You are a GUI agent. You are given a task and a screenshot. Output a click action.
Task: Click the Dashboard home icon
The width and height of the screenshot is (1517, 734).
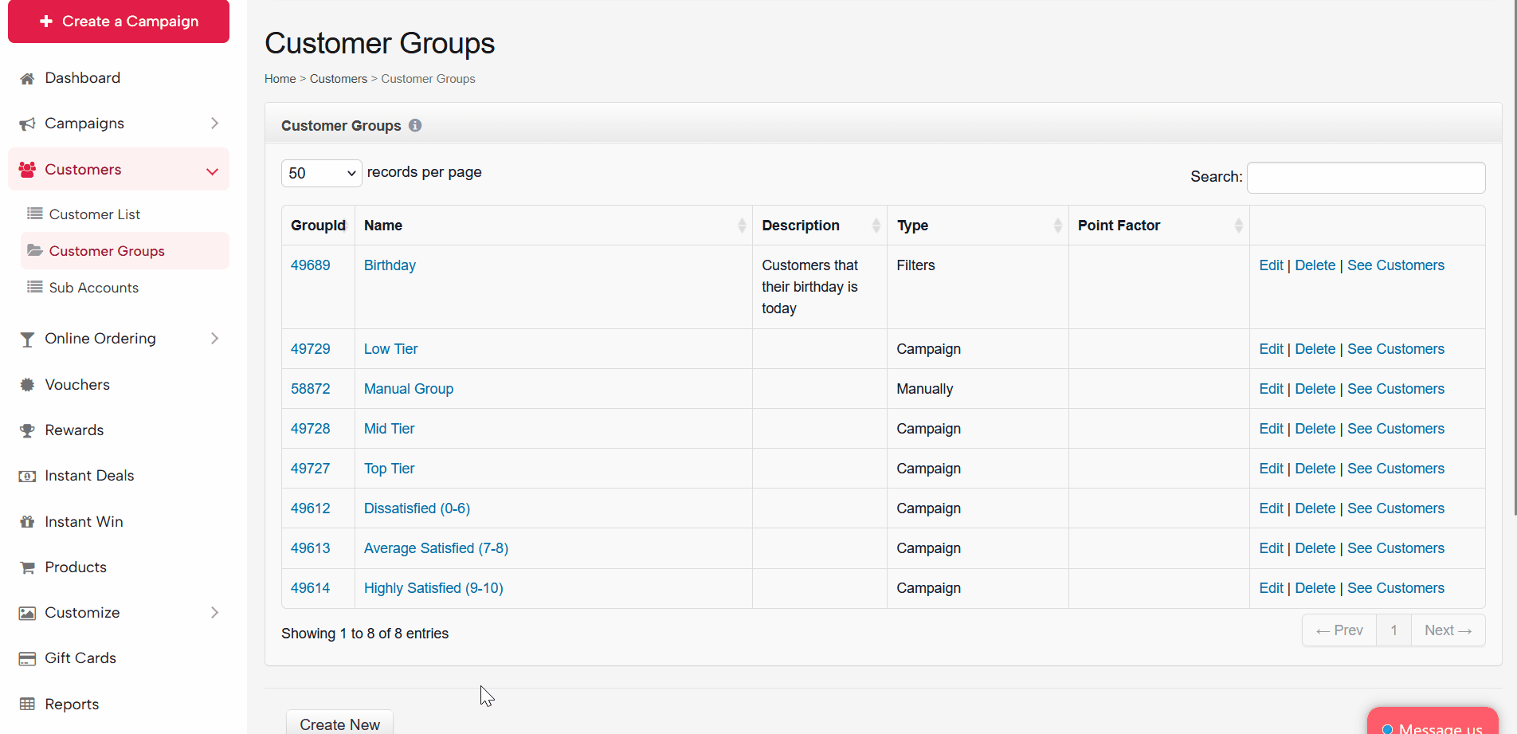[27, 78]
